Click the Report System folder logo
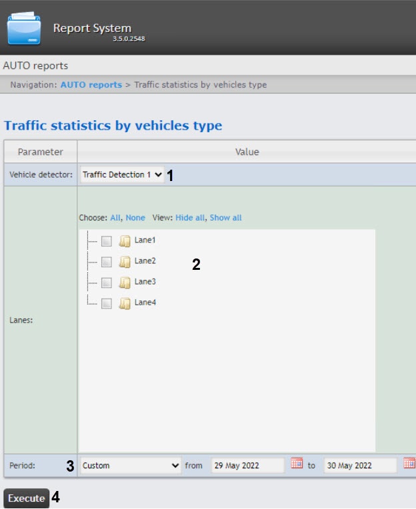The width and height of the screenshot is (416, 509). click(x=24, y=28)
